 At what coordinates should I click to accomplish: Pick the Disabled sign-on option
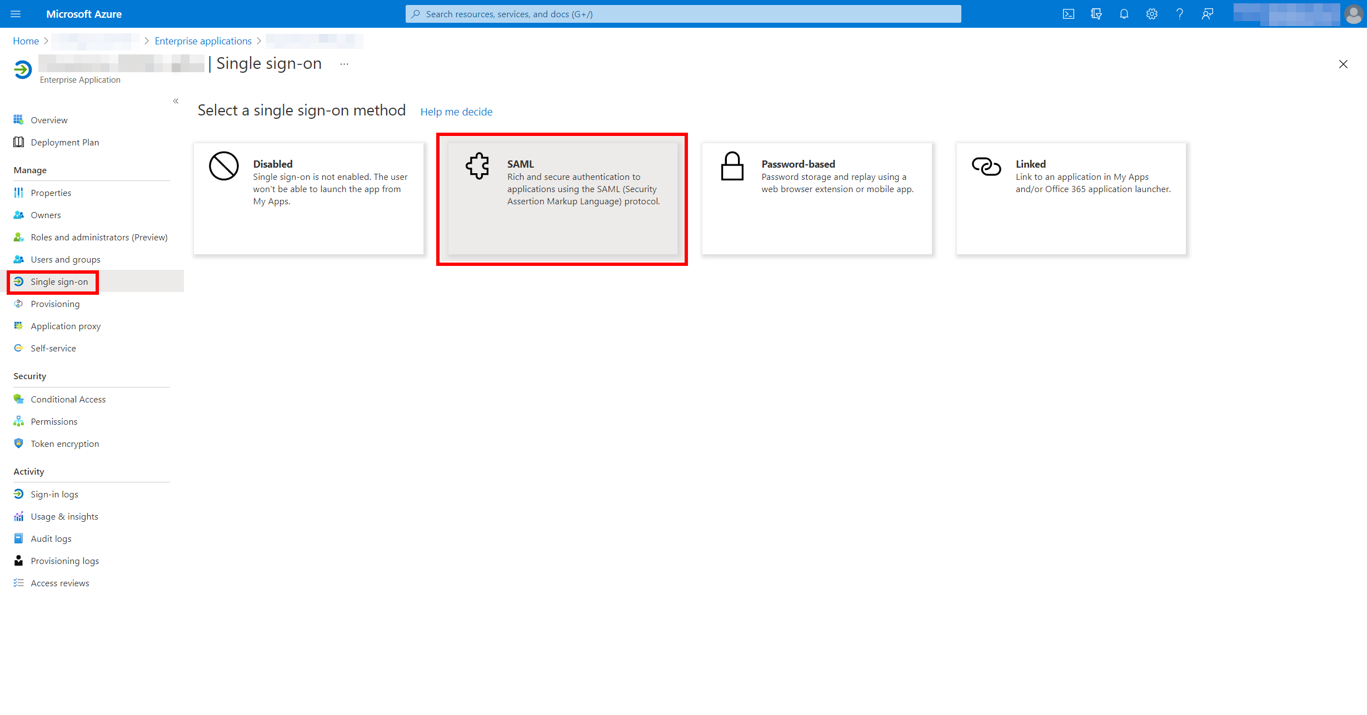308,199
